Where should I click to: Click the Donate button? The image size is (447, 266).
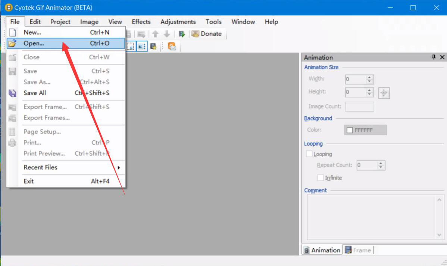(x=207, y=34)
